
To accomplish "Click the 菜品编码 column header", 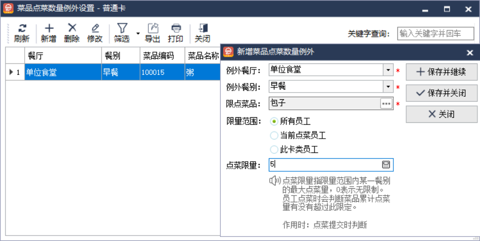I will (163, 56).
